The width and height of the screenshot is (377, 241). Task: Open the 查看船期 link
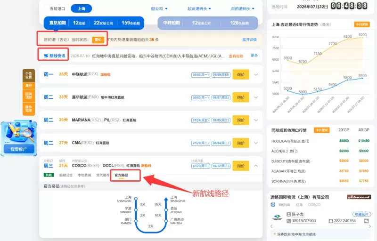point(236,56)
